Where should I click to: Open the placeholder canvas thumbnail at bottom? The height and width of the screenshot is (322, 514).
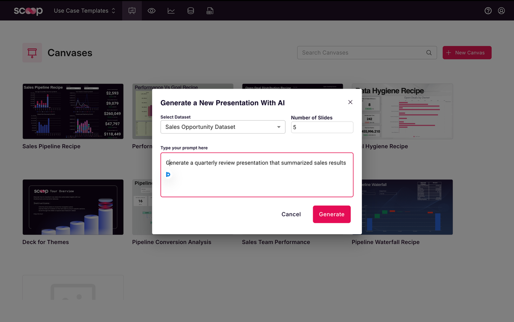73,288
